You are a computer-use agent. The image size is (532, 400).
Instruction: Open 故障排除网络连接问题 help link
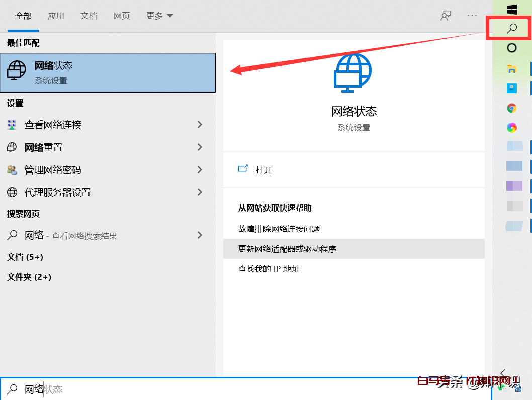point(279,229)
